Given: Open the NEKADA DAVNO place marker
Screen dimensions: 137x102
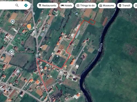Looking at the screenshot, I should [13, 22].
